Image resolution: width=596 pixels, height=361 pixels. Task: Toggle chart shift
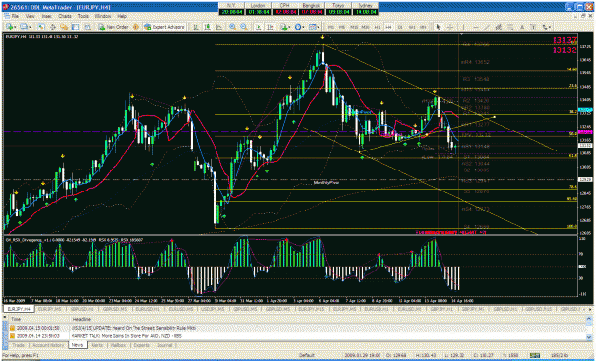270,27
